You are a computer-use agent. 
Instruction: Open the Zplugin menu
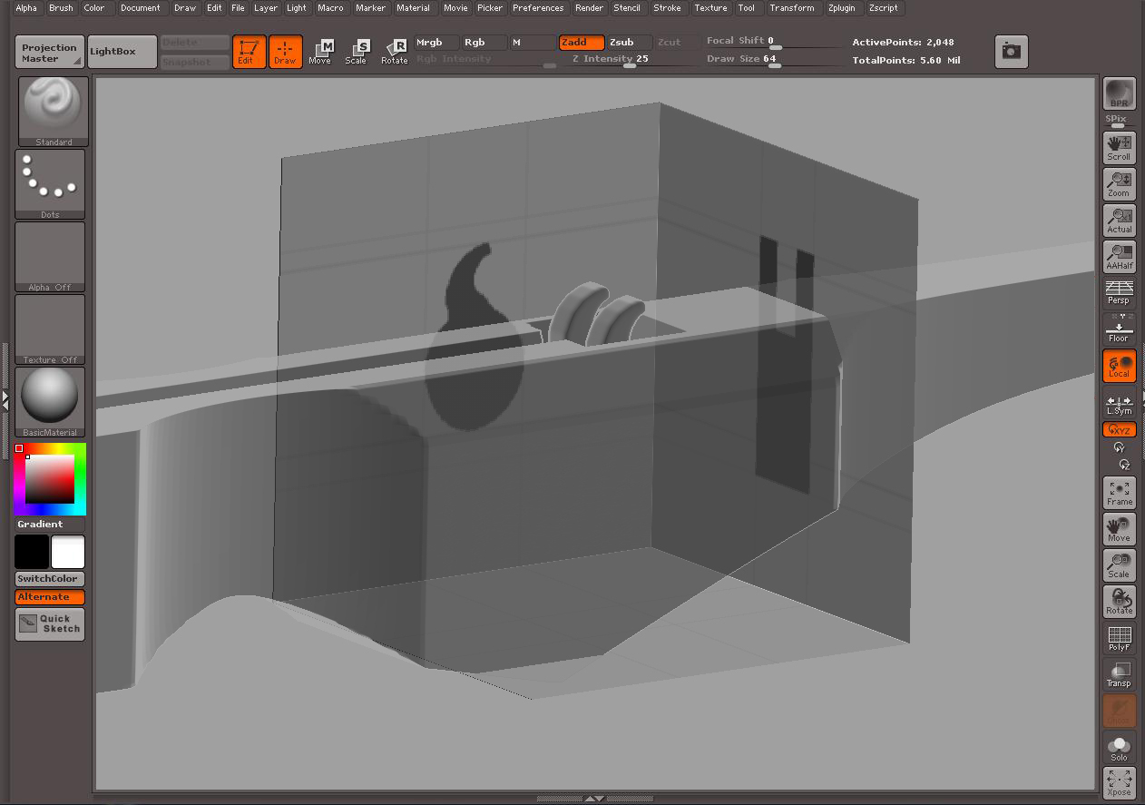point(841,8)
